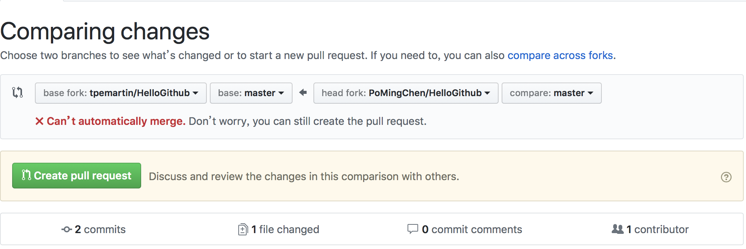
Task: Click the pull request icon in green button
Action: pos(26,175)
